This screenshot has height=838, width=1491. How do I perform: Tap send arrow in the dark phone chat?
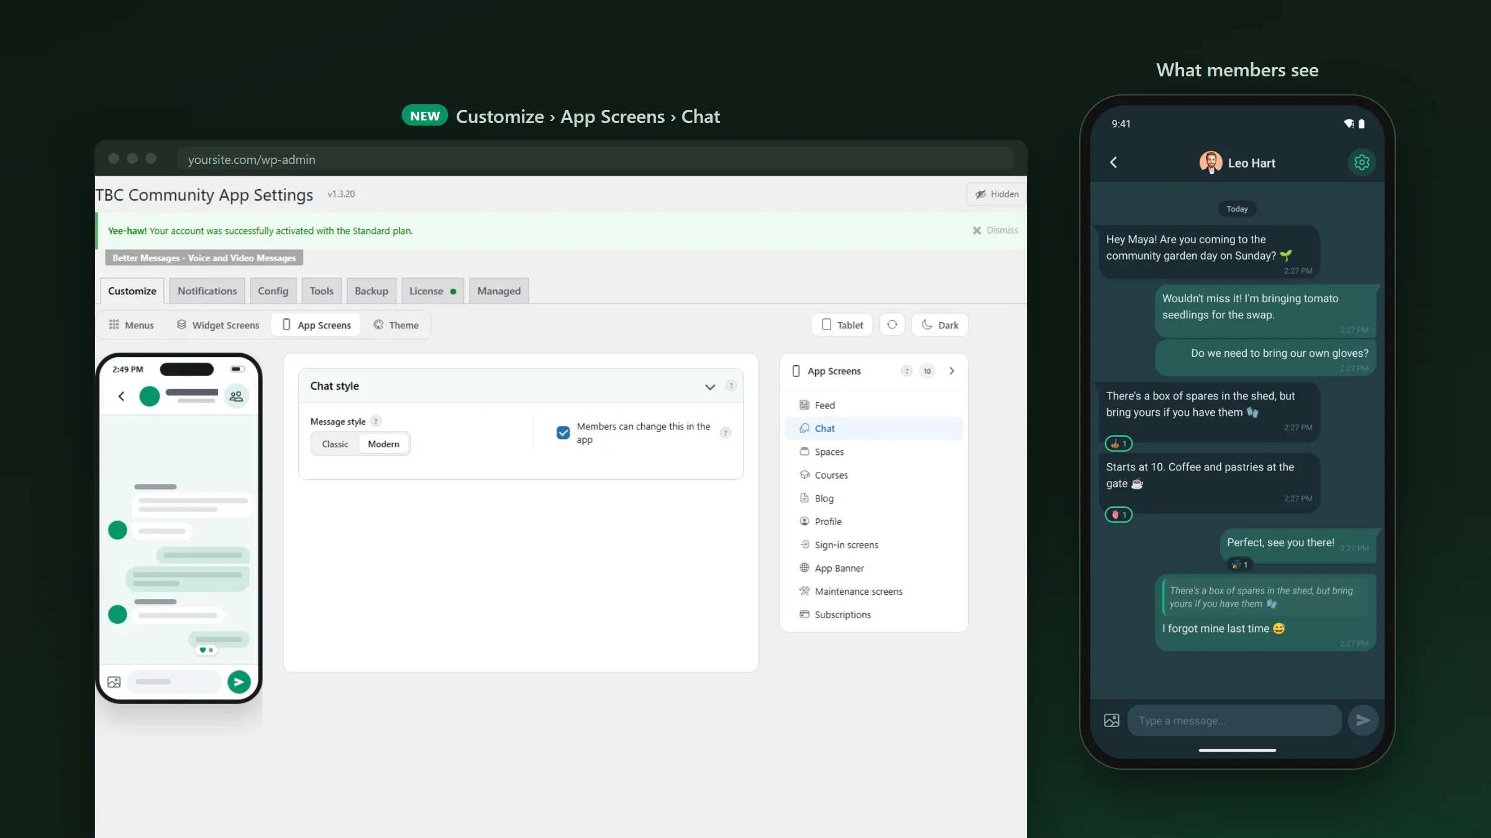click(1363, 720)
